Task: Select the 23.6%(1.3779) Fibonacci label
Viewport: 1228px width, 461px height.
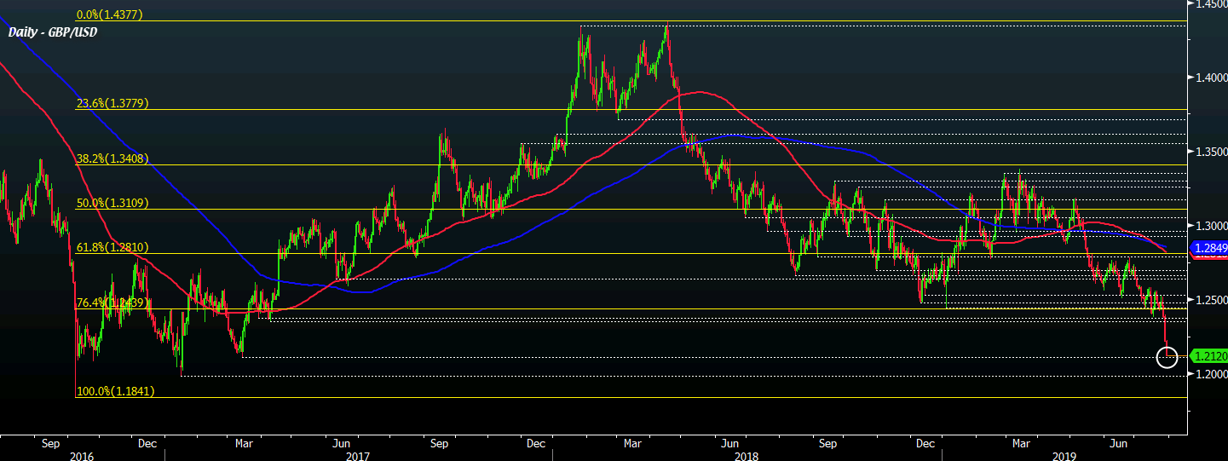Action: click(x=112, y=103)
